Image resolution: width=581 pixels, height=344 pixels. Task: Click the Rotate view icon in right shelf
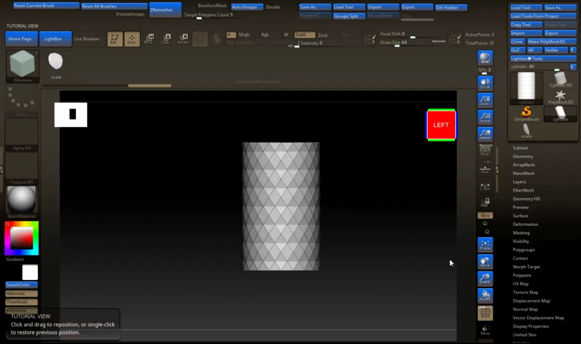pyautogui.click(x=485, y=296)
